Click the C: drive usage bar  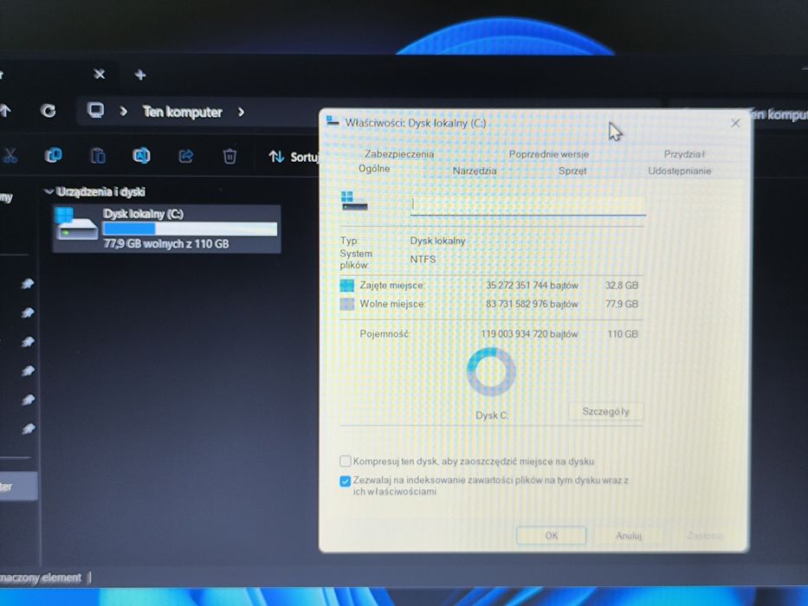(x=190, y=229)
